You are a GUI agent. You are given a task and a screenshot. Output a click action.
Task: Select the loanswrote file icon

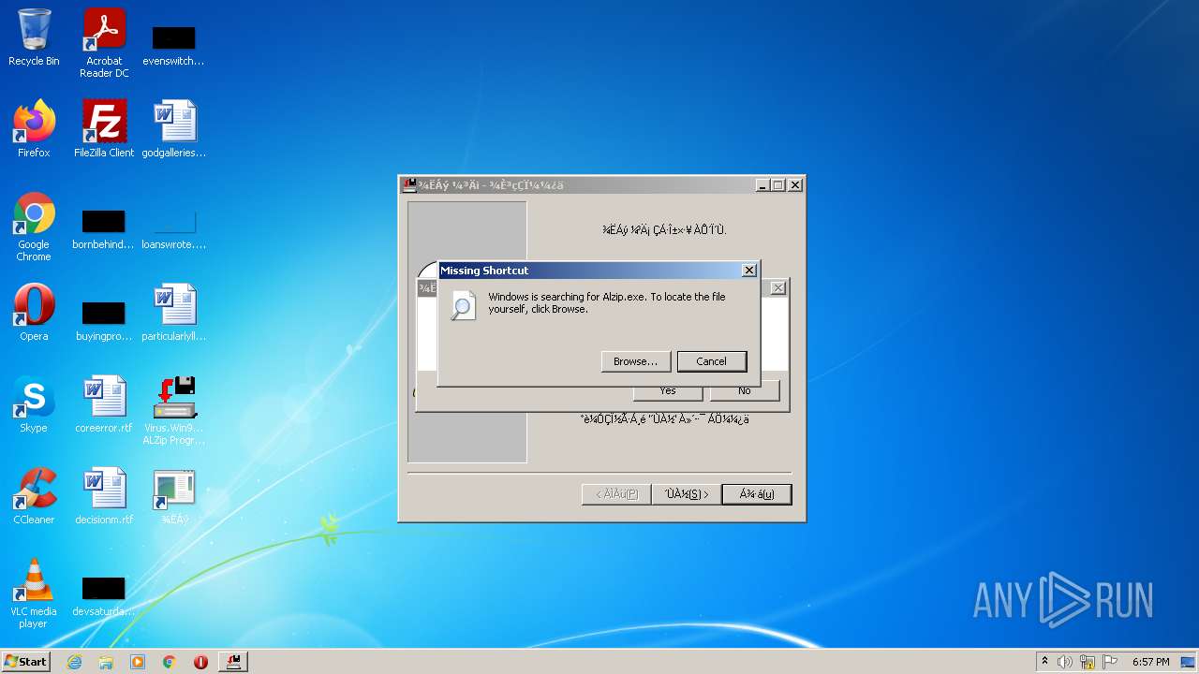[173, 228]
